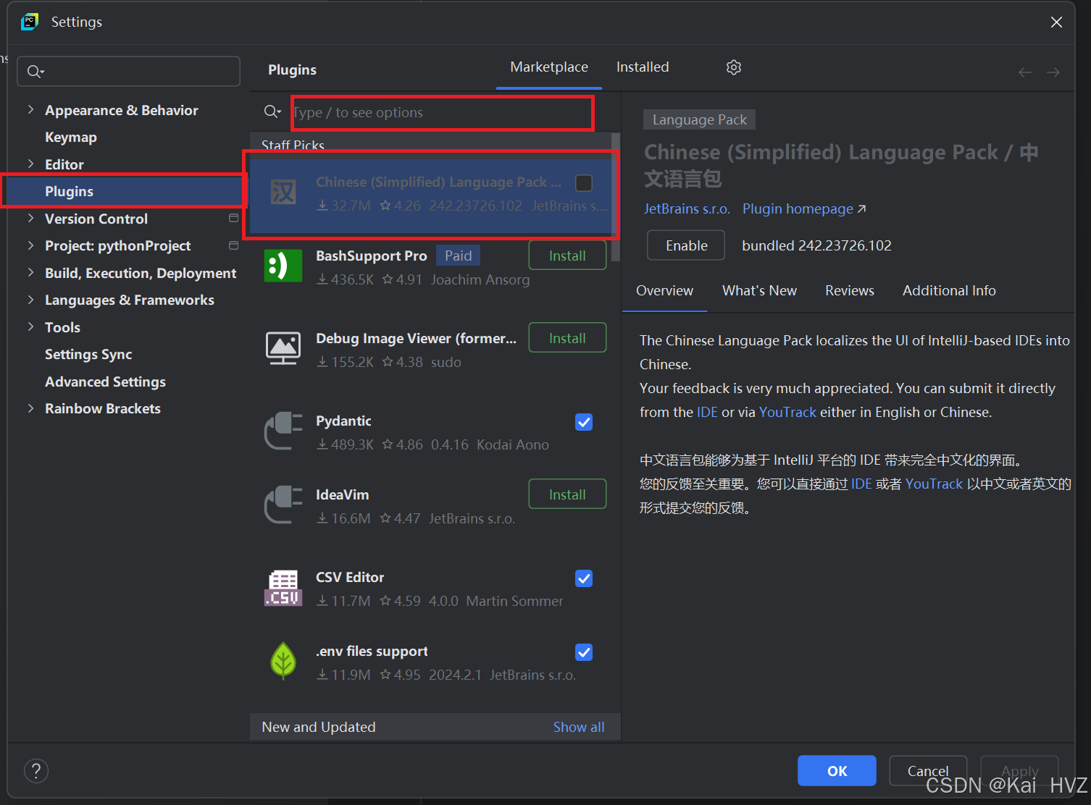Screen dimensions: 1091x805
Task: Click project-level icon beside Project: pythonProject
Action: pos(233,245)
